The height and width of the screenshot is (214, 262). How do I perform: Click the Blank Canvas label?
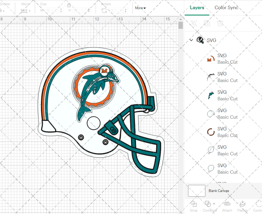click(219, 191)
